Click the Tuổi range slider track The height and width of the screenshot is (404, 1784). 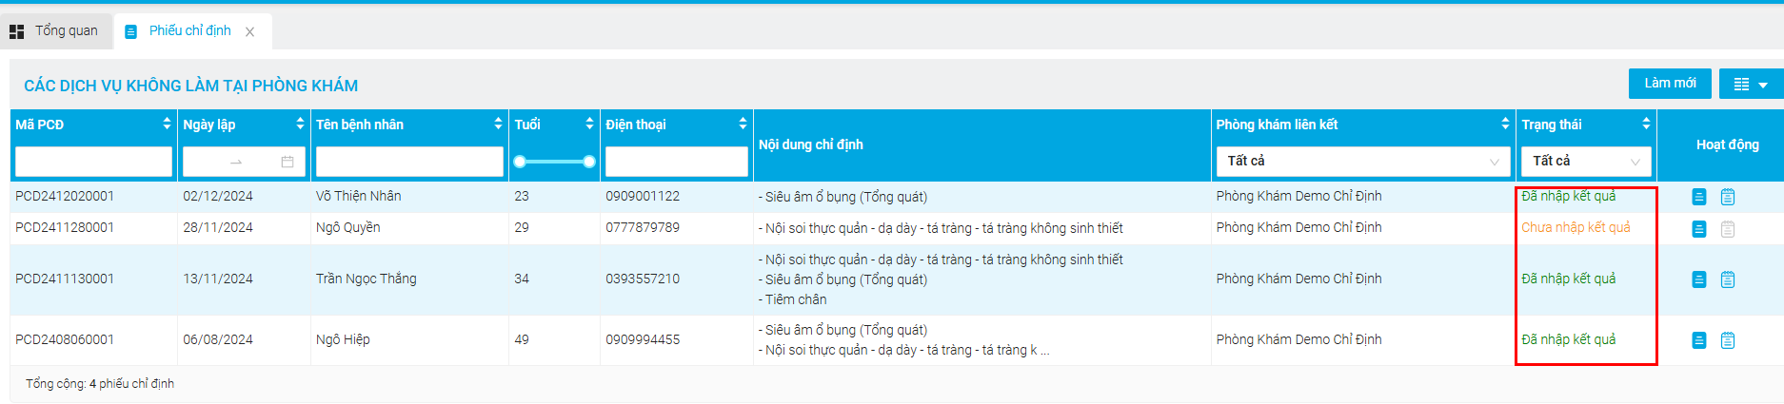pos(555,162)
